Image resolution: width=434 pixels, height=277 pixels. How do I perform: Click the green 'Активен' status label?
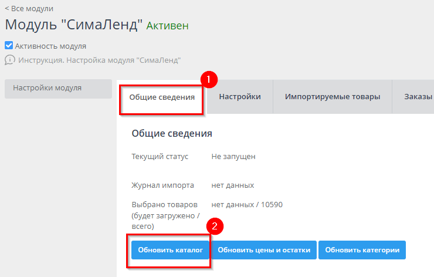coord(167,26)
